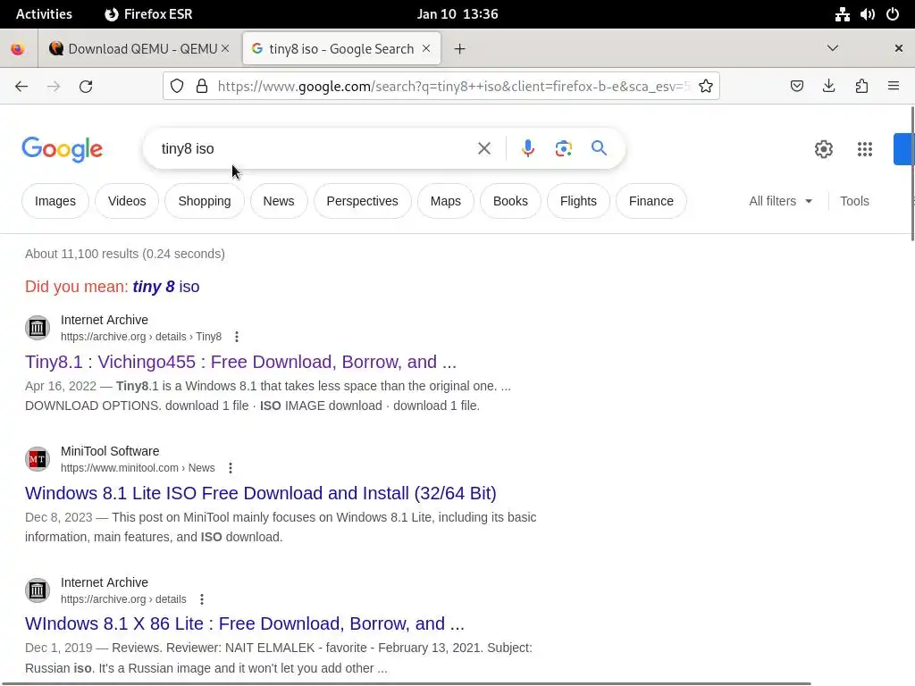Open a new tab with the plus button

click(460, 49)
